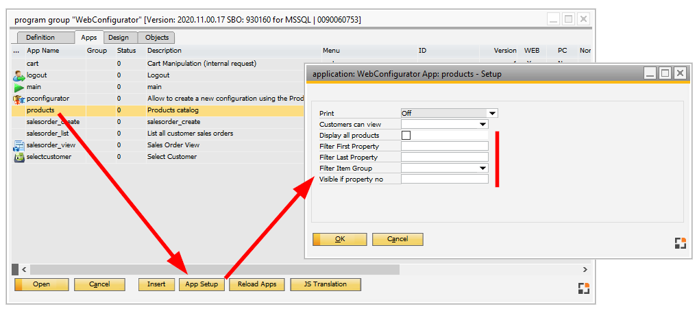Click the pconfigurator gift box icon
Screen dimensions: 697x311
tap(19, 99)
